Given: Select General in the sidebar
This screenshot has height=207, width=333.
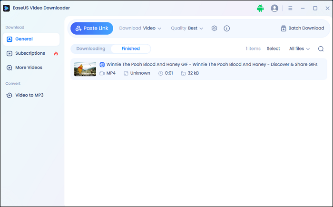Looking at the screenshot, I should 31,39.
